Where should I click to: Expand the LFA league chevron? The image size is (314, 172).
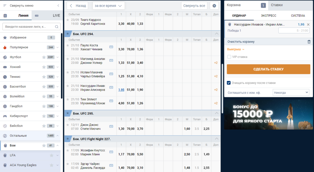58,155
